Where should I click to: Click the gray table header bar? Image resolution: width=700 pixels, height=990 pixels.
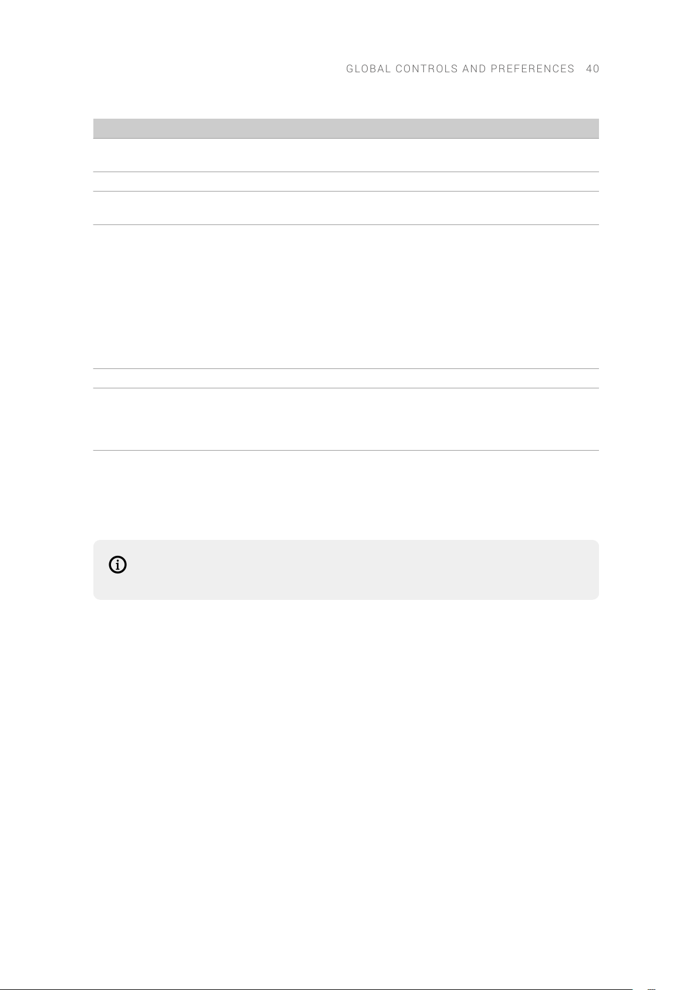click(346, 128)
